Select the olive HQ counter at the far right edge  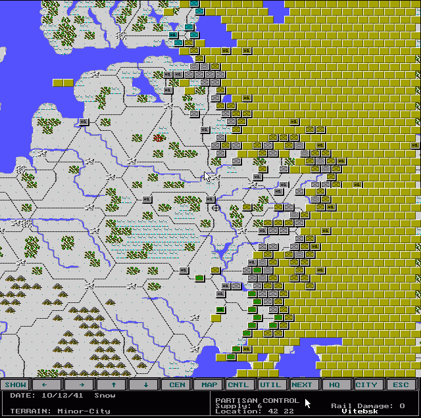[x=415, y=145]
